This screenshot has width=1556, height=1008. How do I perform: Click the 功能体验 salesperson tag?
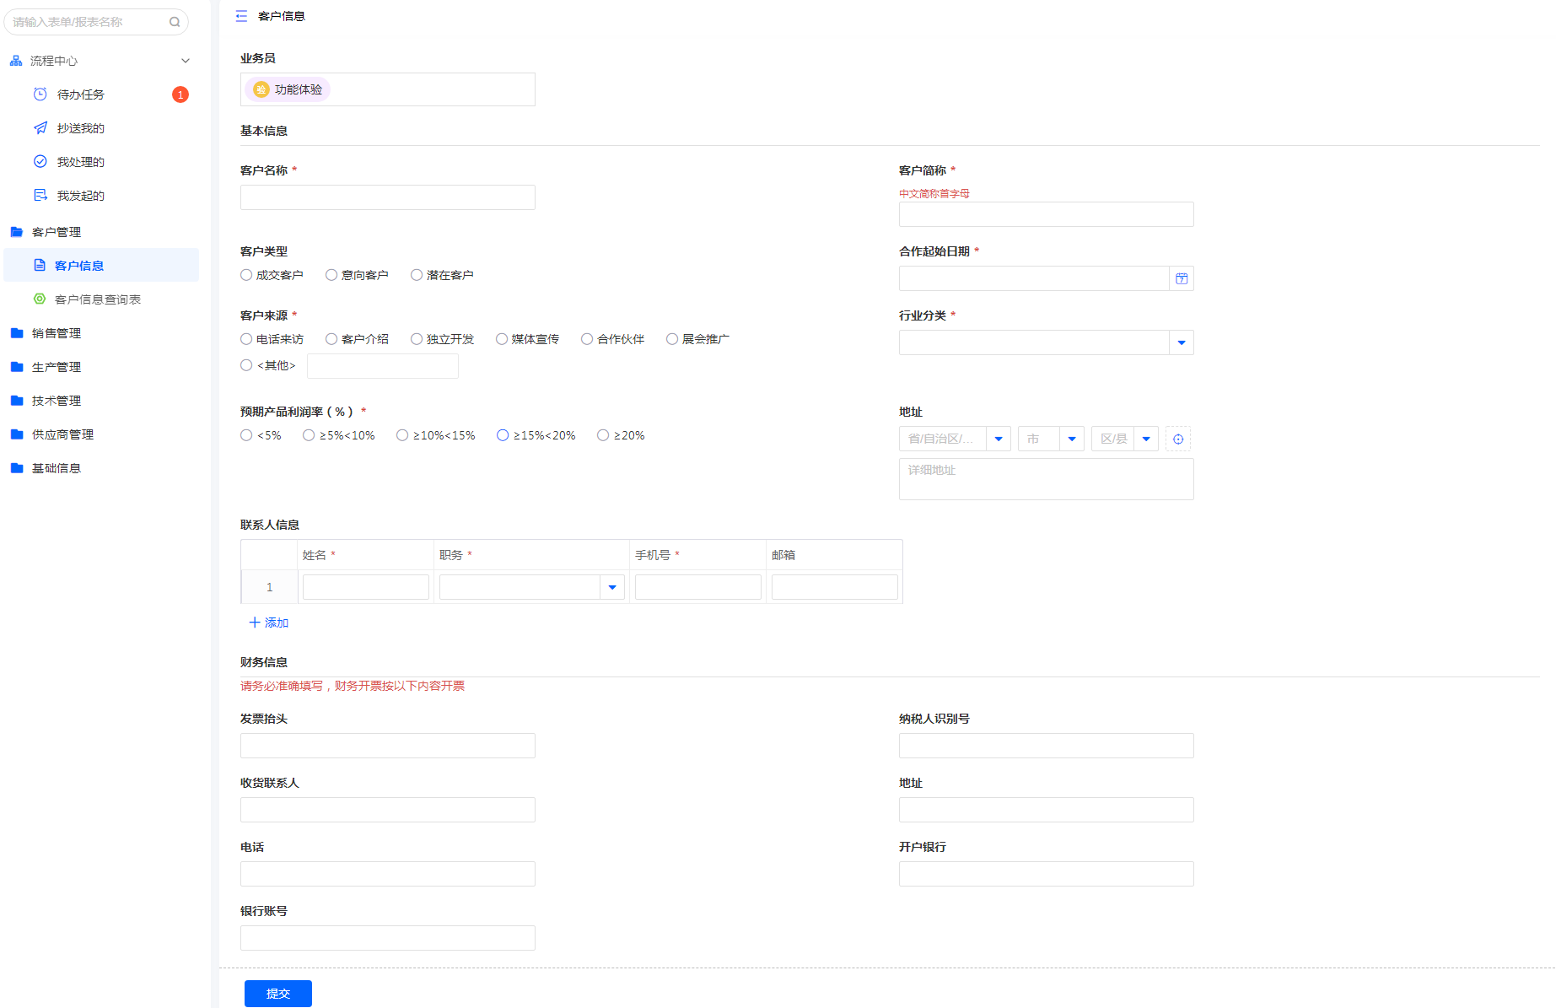pos(288,89)
